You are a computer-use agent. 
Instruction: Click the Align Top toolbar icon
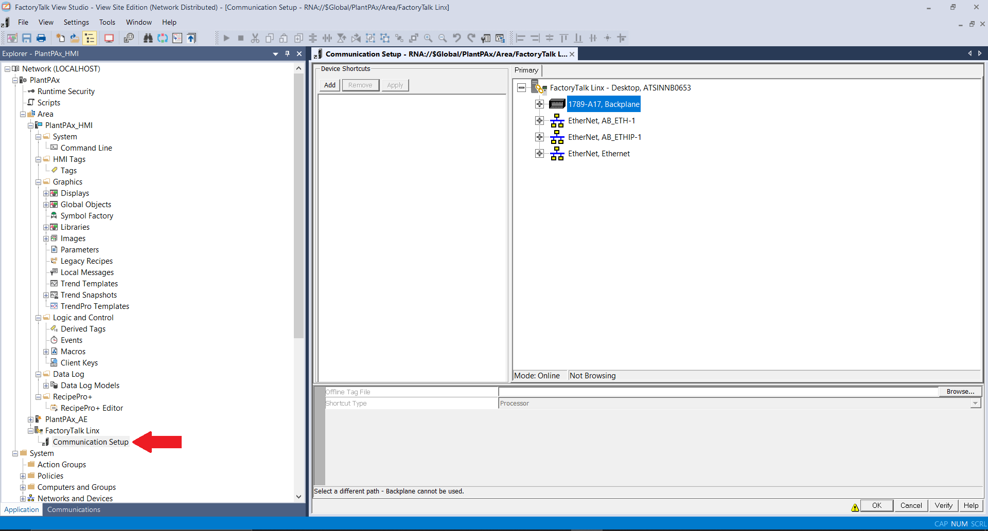click(x=564, y=38)
